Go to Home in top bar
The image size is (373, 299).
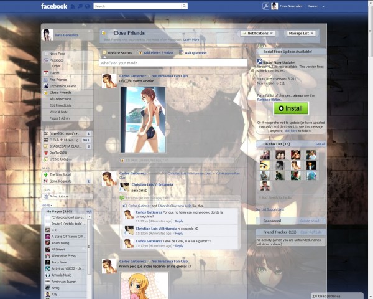point(312,6)
